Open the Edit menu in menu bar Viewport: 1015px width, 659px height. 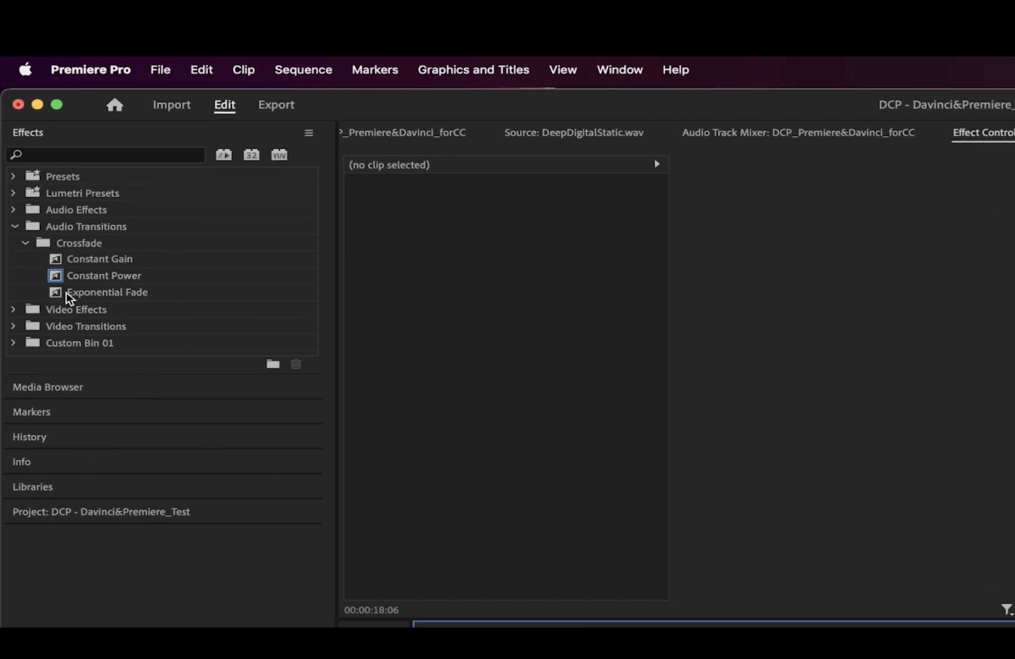(201, 70)
